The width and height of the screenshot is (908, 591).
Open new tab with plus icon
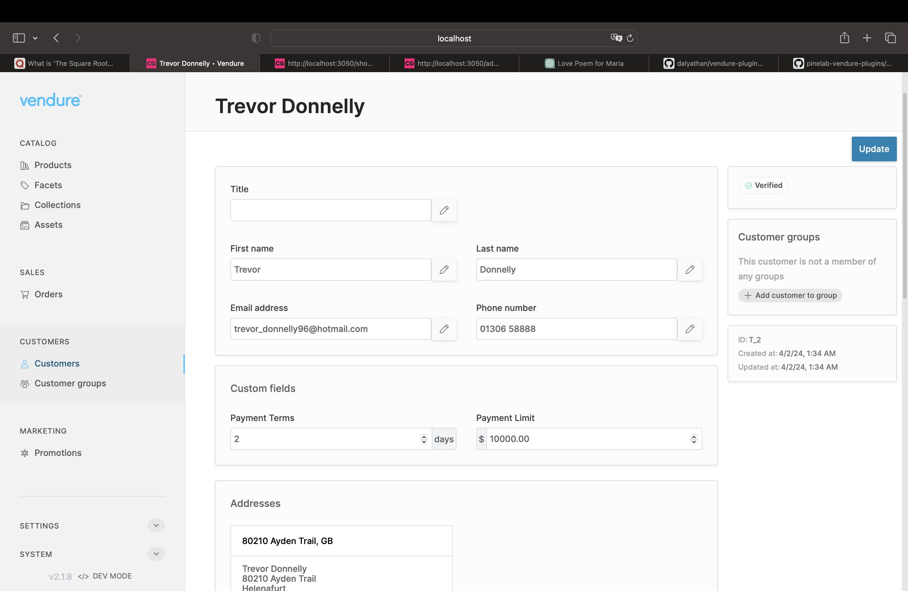click(x=867, y=38)
